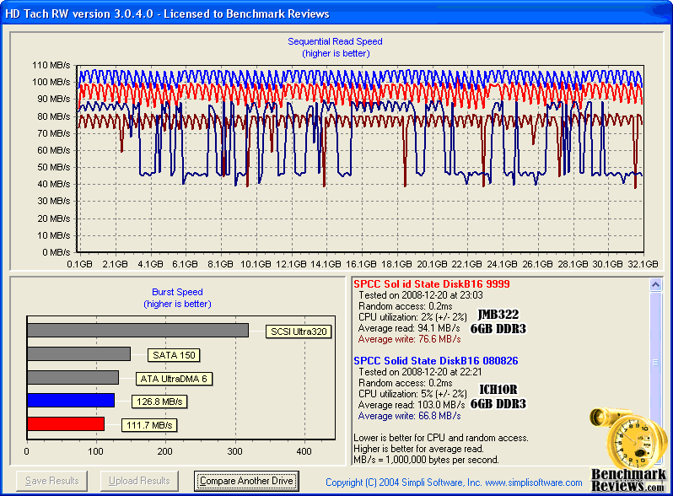Click the 110 MB/s axis label

(51, 65)
